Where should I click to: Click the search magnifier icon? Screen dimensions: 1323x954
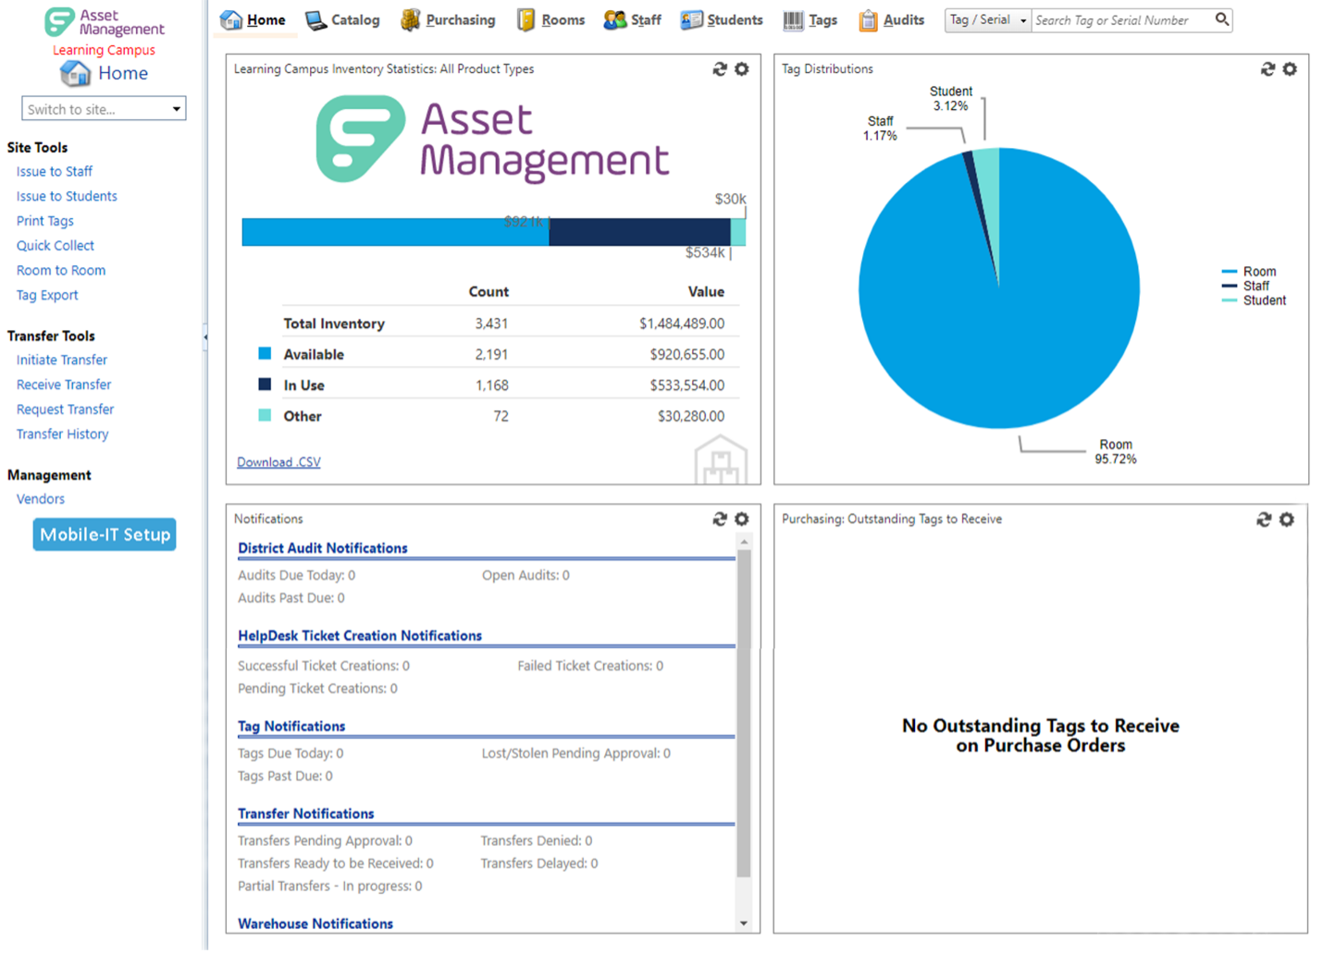click(x=1222, y=19)
